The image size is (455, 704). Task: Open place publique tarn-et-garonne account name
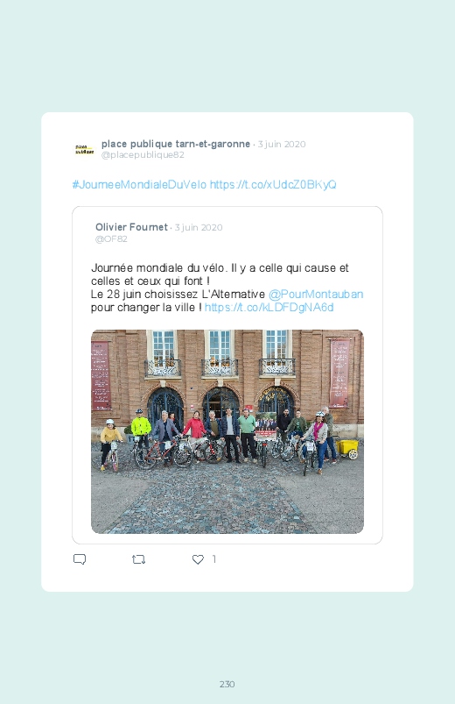coord(176,144)
